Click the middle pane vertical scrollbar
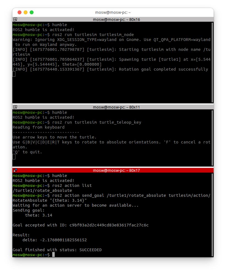Viewport: 226px width, 274px height. [212, 138]
